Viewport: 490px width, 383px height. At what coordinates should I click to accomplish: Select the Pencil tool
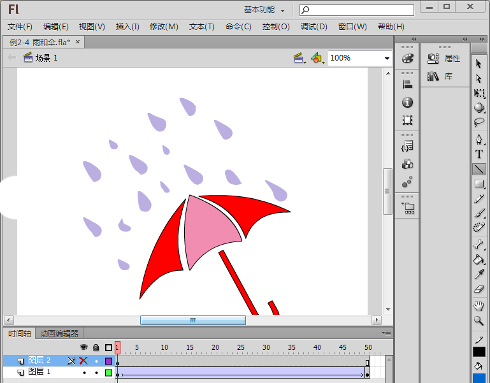(479, 199)
